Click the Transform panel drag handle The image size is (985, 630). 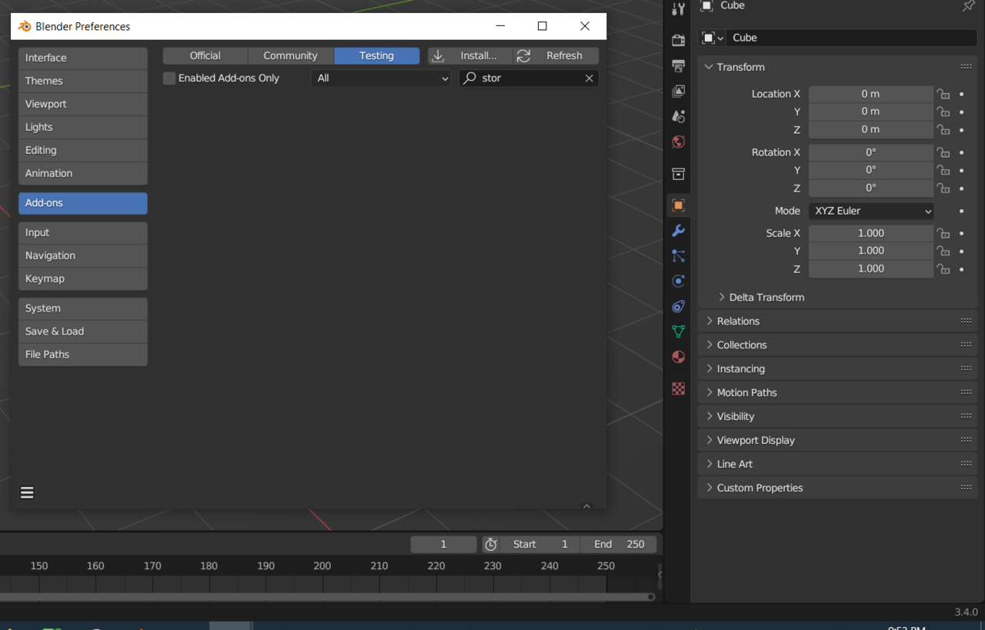click(x=966, y=67)
